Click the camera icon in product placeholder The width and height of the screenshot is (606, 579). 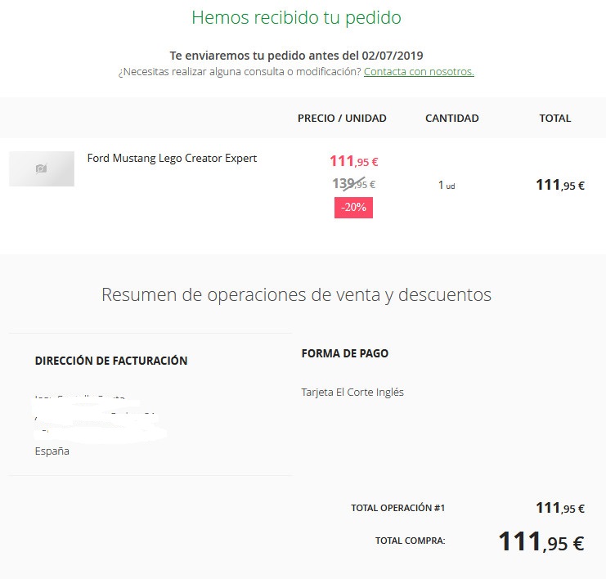coord(42,168)
